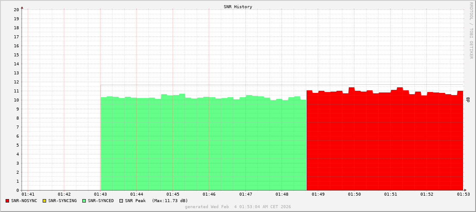Click the green SNR-SYNCED legend swatch

pyautogui.click(x=84, y=201)
